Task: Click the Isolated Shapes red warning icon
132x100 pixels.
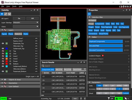Action: (103, 56)
